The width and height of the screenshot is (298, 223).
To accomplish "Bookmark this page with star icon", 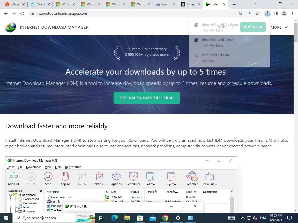I will 257,13.
